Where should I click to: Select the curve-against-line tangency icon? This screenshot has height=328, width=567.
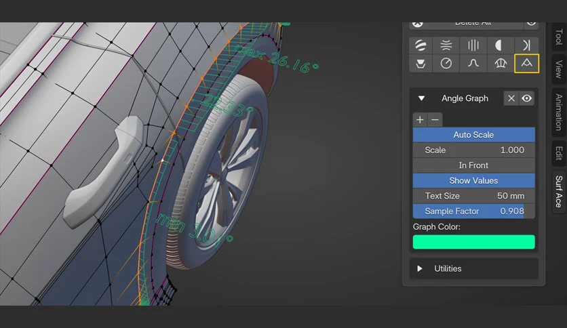(x=526, y=45)
